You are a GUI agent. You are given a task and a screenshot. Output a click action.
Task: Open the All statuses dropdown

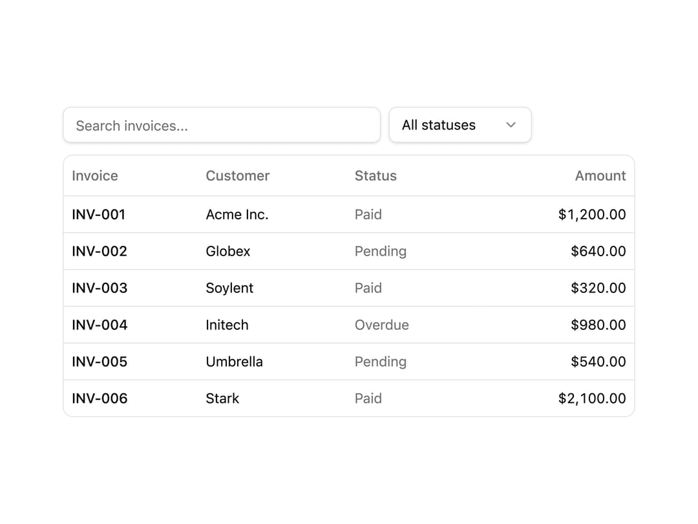point(460,126)
